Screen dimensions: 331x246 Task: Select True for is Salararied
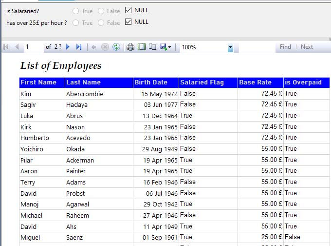click(75, 11)
